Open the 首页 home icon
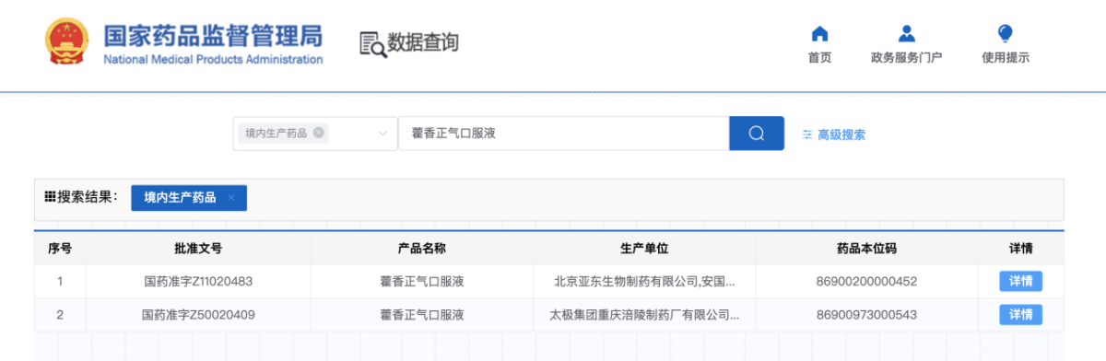 tap(819, 34)
